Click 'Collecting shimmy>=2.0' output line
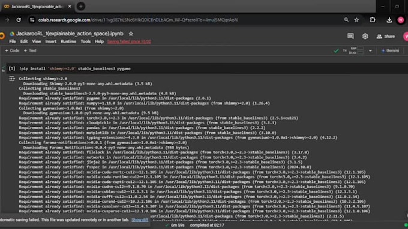Image resolution: width=408 pixels, height=229 pixels. (x=43, y=78)
